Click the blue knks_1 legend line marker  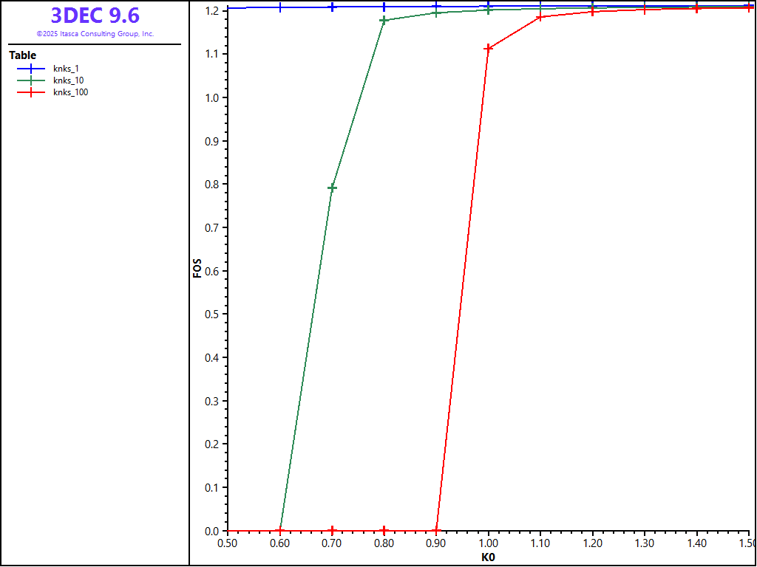[x=32, y=69]
